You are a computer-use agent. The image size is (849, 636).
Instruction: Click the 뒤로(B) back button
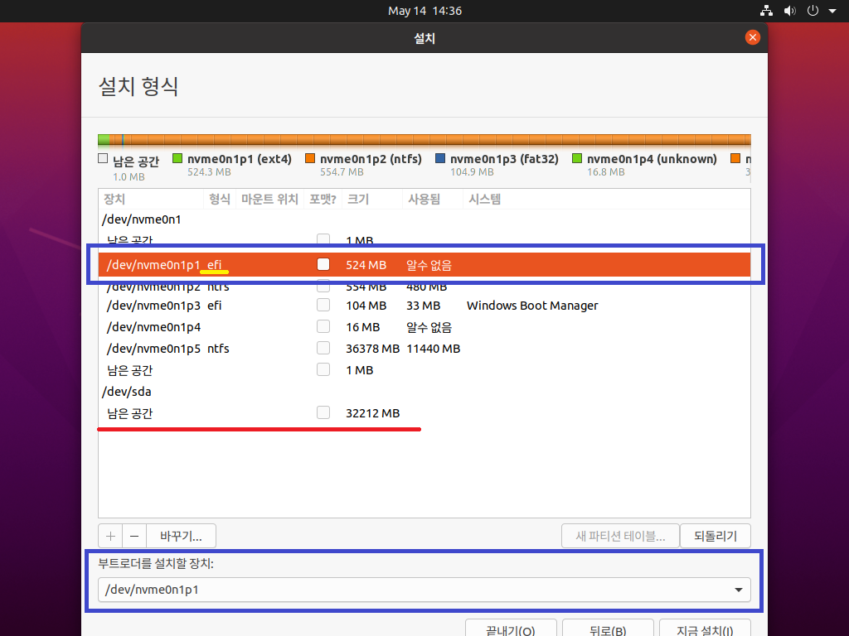tap(608, 629)
